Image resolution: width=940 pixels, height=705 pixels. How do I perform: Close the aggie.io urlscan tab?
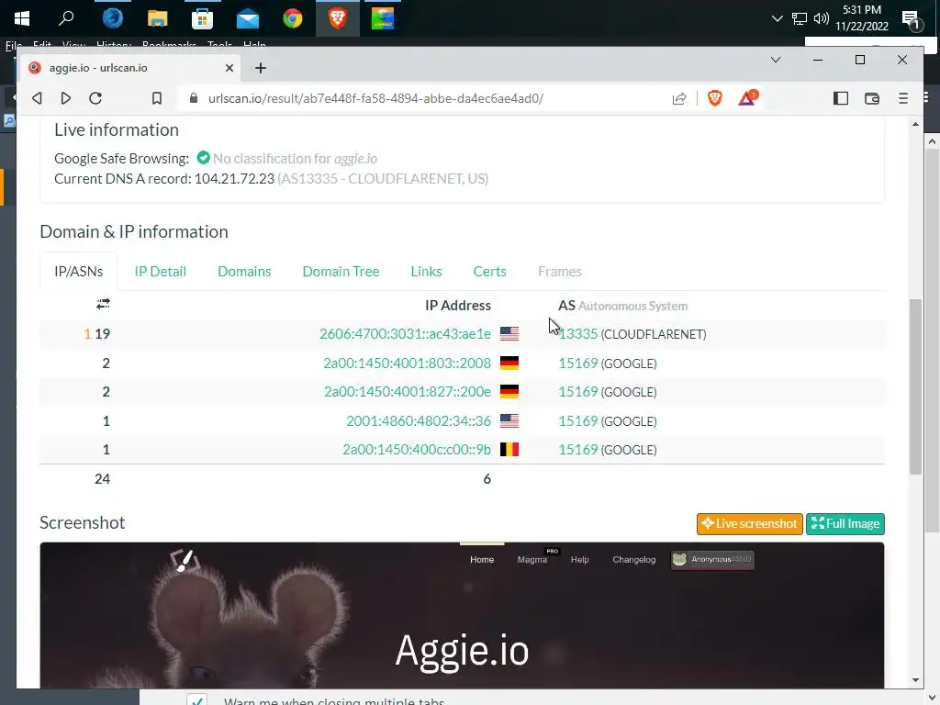[x=229, y=68]
